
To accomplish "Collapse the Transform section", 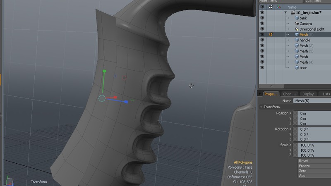I will (x=261, y=107).
